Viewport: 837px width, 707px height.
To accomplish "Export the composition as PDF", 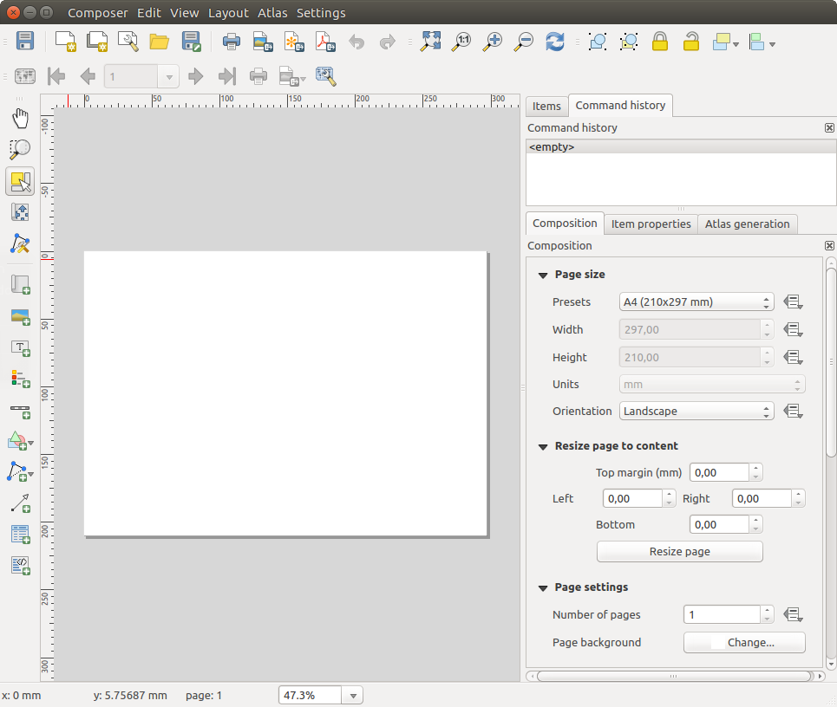I will click(x=324, y=42).
